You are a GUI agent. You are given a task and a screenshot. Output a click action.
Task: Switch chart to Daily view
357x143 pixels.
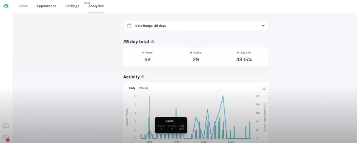[x=132, y=88]
